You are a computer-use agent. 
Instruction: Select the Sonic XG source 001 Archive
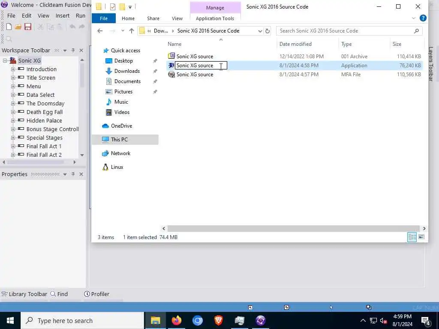coord(294,57)
